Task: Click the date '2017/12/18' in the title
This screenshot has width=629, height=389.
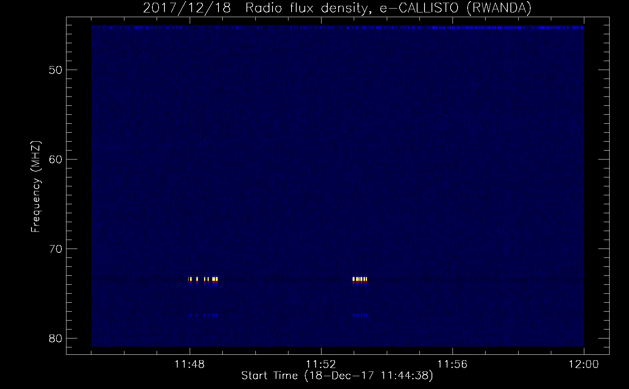Action: (187, 8)
